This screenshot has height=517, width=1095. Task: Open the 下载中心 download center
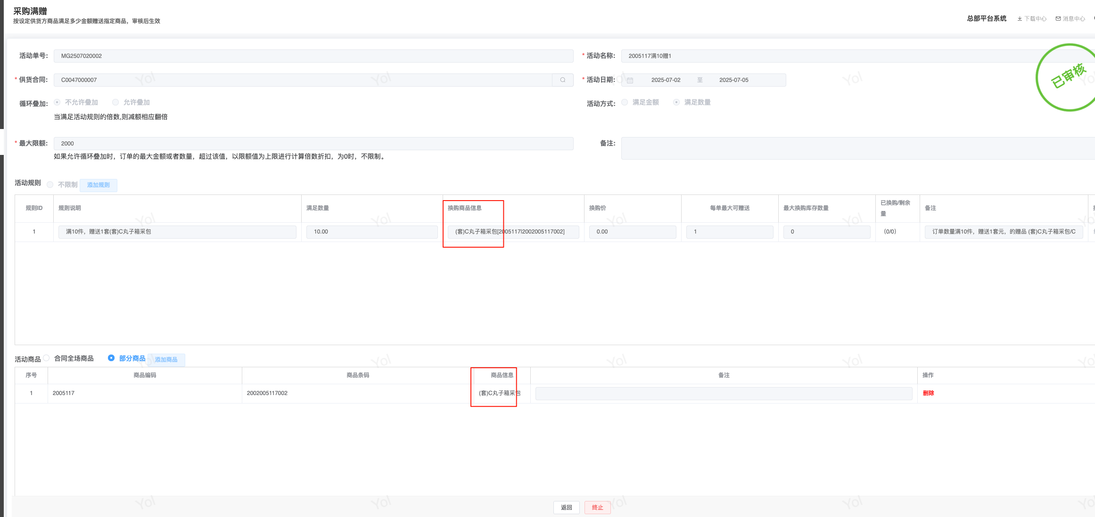(1032, 19)
